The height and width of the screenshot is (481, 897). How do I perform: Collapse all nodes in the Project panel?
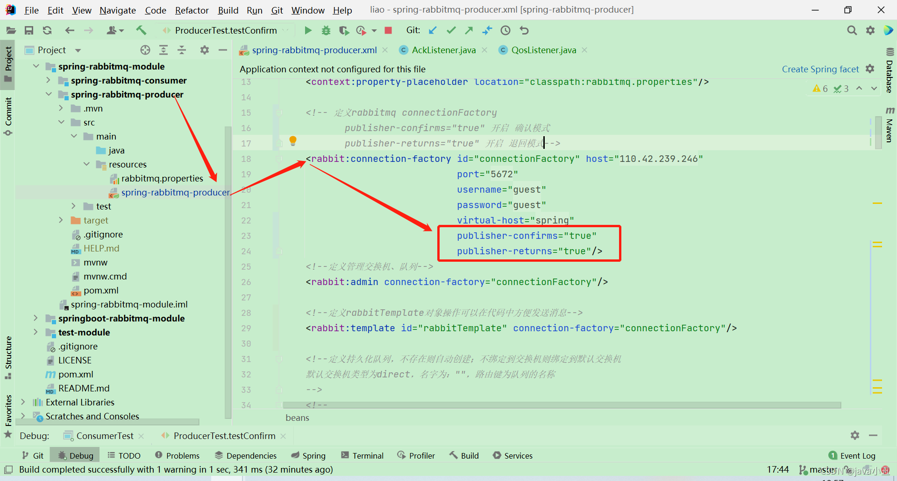click(182, 50)
